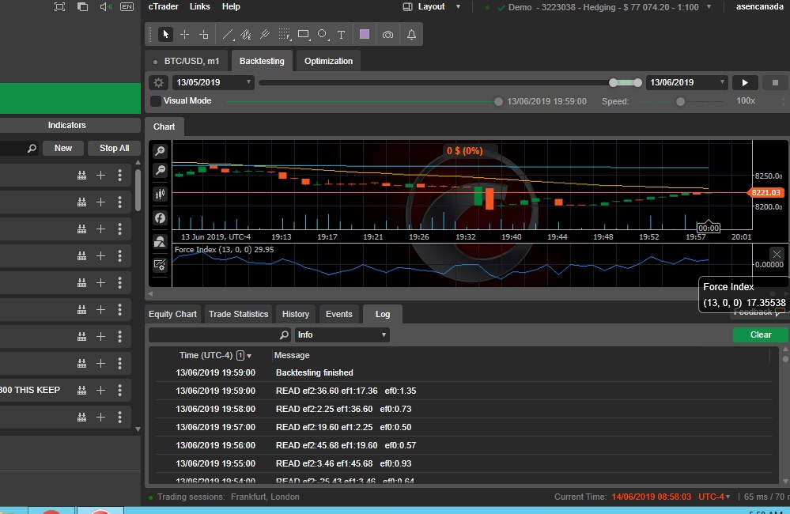Take a chart snapshot with camera icon
The height and width of the screenshot is (514, 790).
tap(387, 34)
